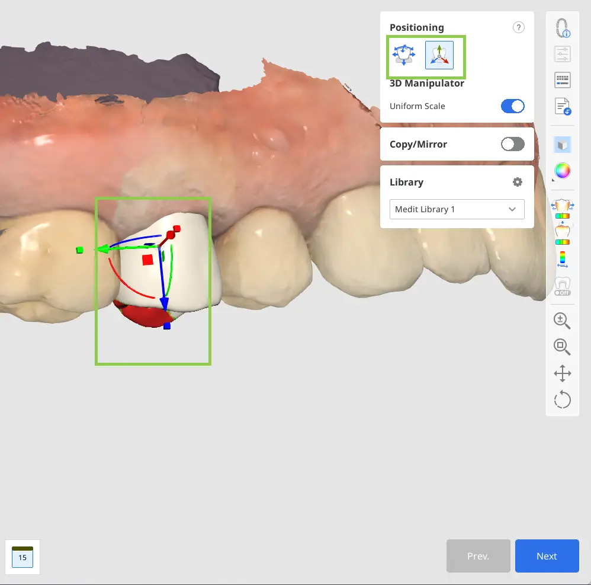Click the zoom fit magnifier icon

562,347
